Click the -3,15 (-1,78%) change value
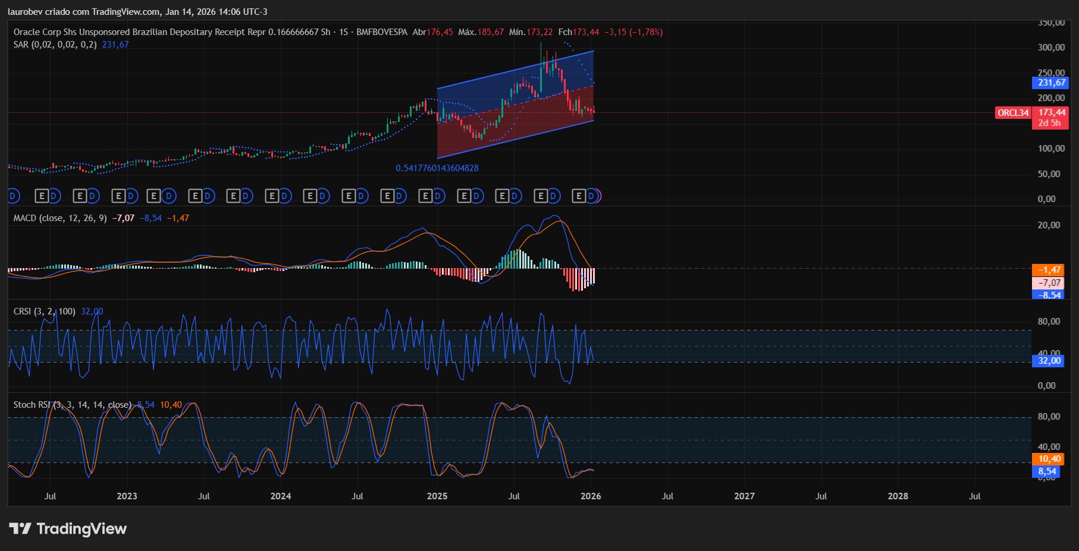1079x551 pixels. tap(633, 32)
